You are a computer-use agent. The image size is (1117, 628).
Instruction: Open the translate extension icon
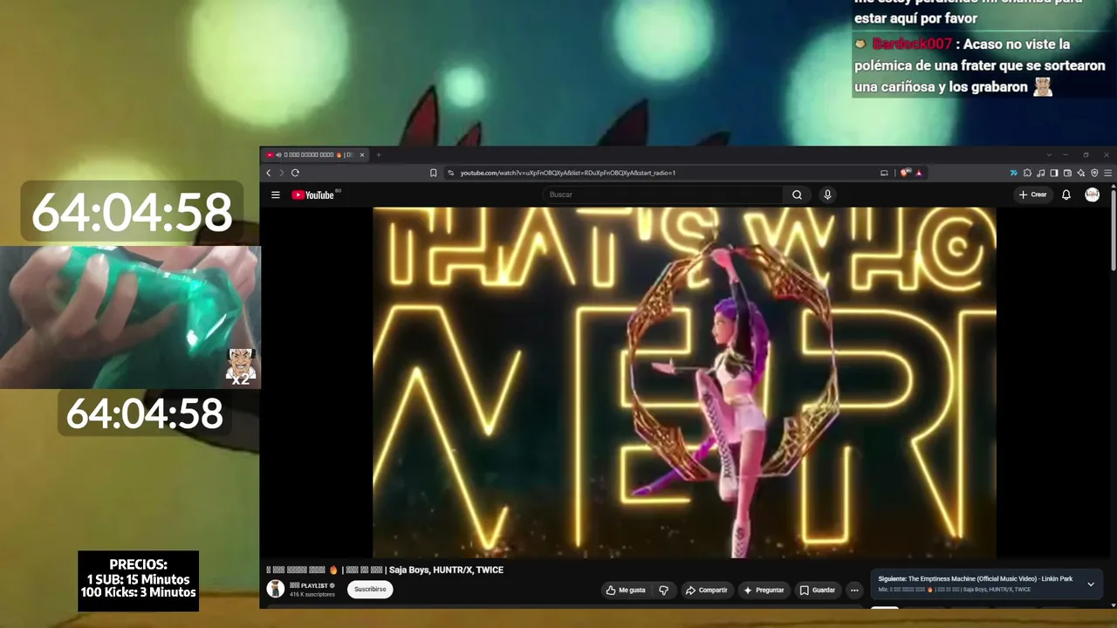click(1014, 173)
